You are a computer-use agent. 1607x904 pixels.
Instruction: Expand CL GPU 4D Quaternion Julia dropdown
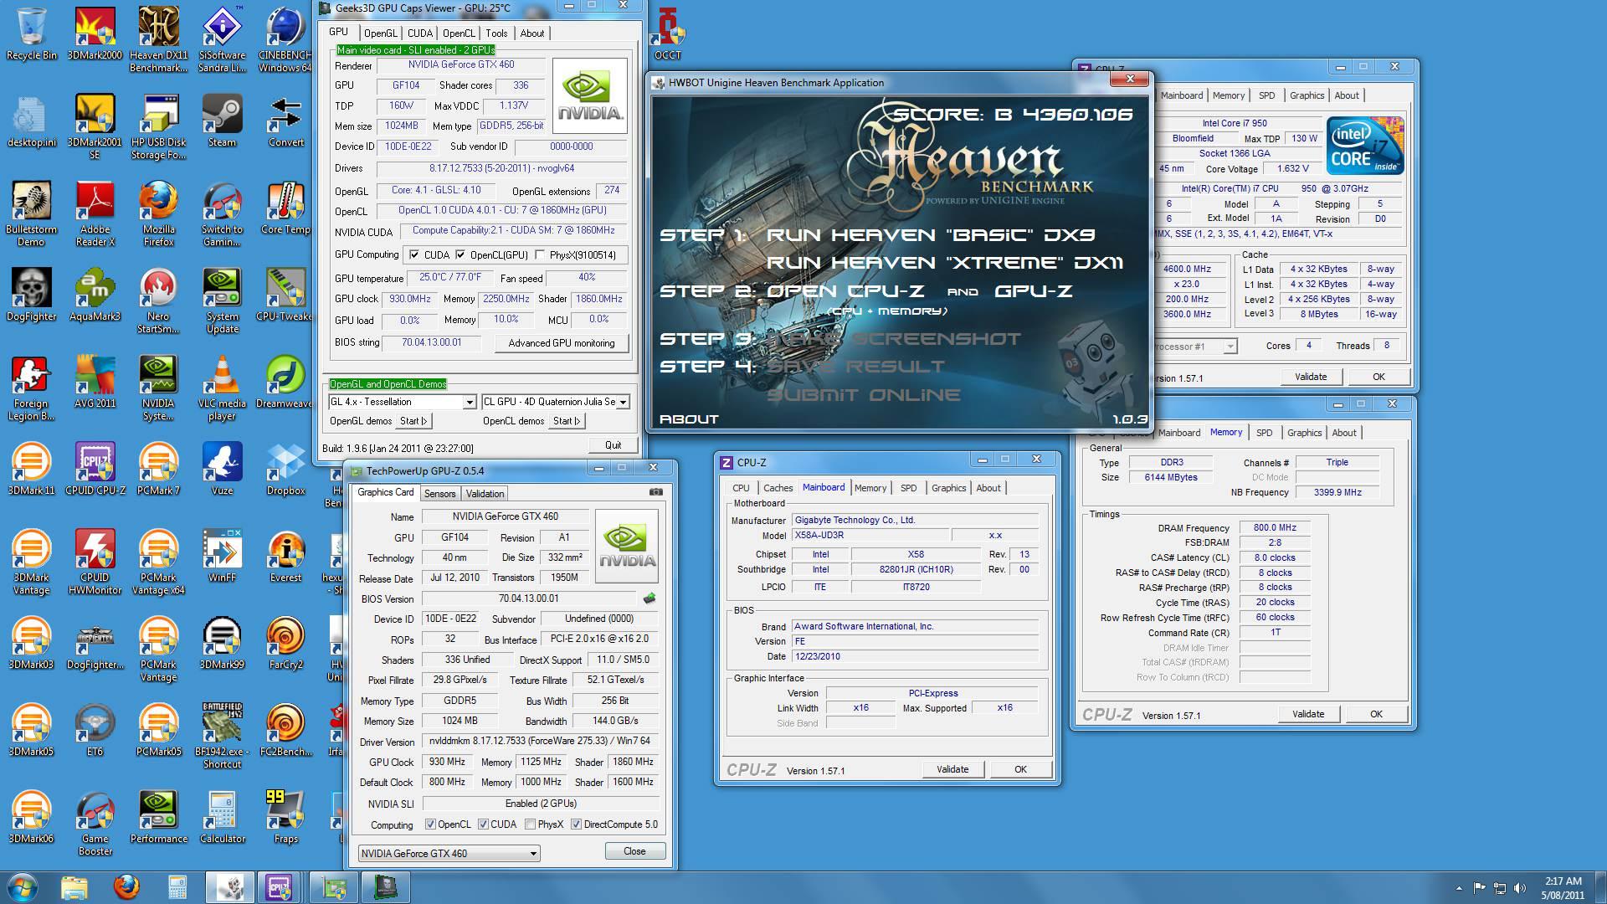[623, 403]
